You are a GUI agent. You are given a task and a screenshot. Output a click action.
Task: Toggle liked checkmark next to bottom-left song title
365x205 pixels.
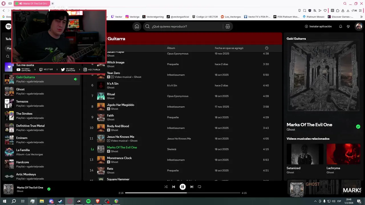tap(49, 189)
